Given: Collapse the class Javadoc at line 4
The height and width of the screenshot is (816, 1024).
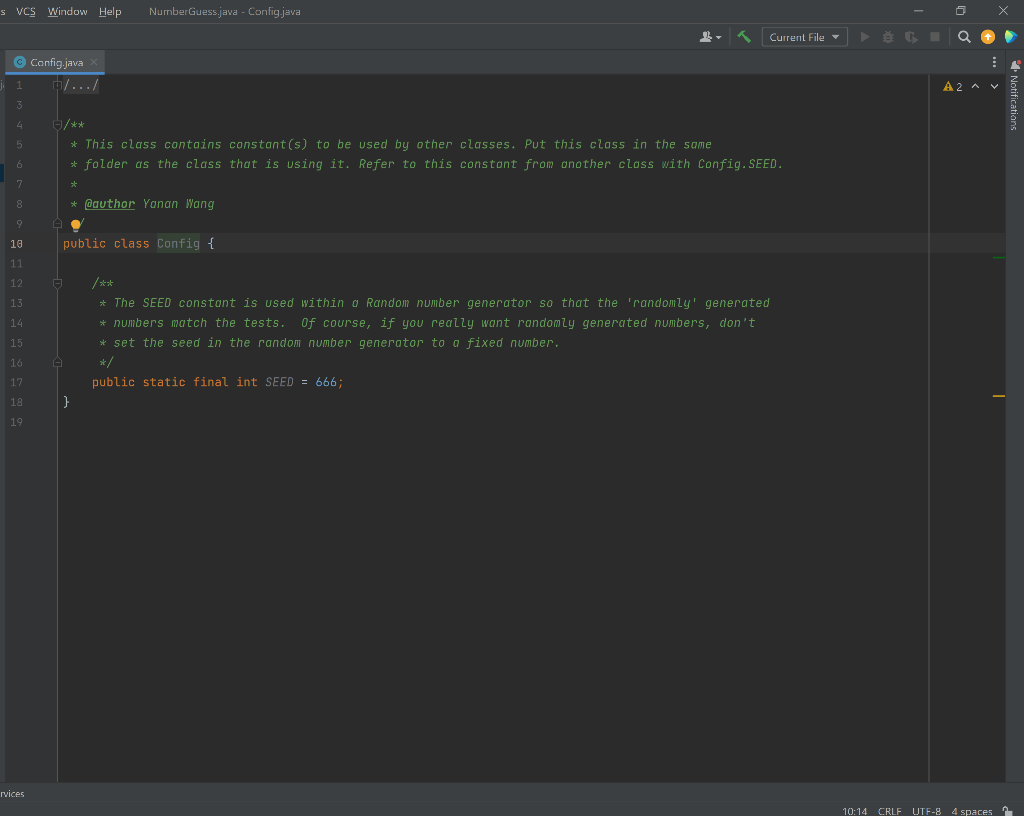Looking at the screenshot, I should [57, 125].
